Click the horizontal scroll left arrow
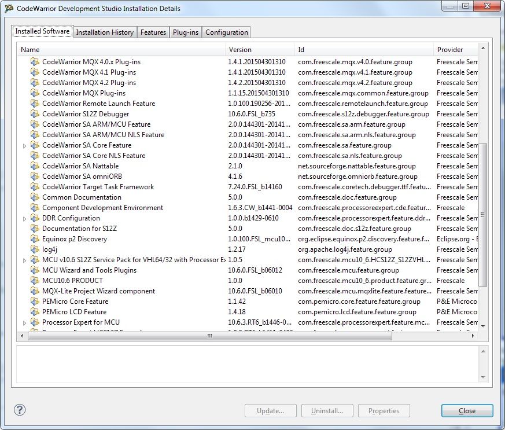 pyautogui.click(x=22, y=336)
